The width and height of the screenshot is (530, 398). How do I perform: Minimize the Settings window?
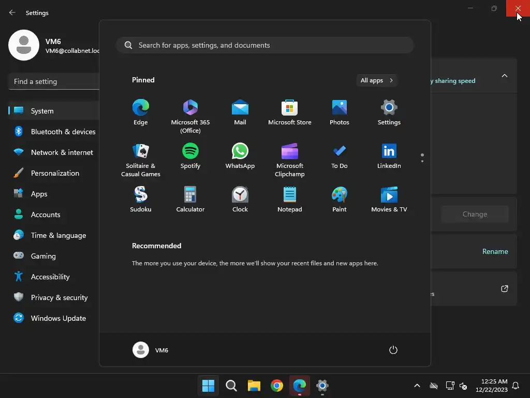[x=470, y=8]
